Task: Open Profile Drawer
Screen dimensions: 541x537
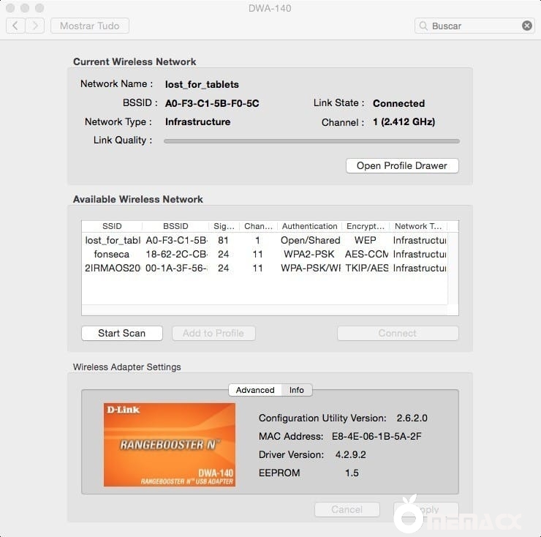Action: (401, 165)
